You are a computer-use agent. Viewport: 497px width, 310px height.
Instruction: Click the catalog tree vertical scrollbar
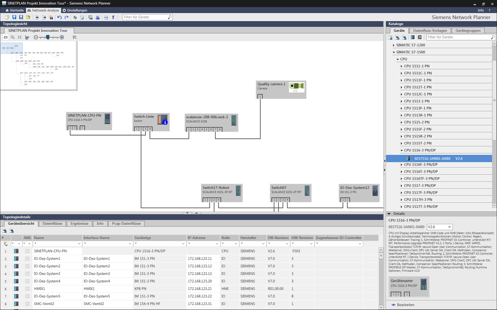click(494, 125)
